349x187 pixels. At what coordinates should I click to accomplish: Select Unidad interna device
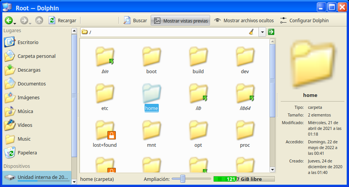37,177
